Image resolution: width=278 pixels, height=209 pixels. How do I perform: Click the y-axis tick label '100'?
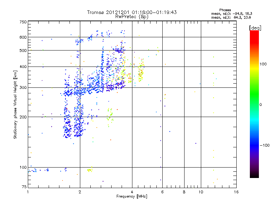pos(23,167)
